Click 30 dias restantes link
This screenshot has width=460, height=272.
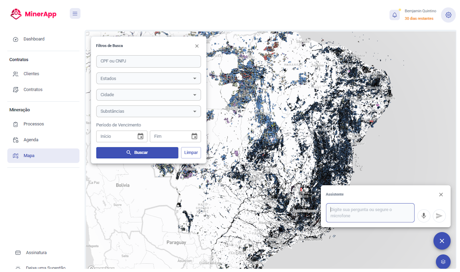419,19
